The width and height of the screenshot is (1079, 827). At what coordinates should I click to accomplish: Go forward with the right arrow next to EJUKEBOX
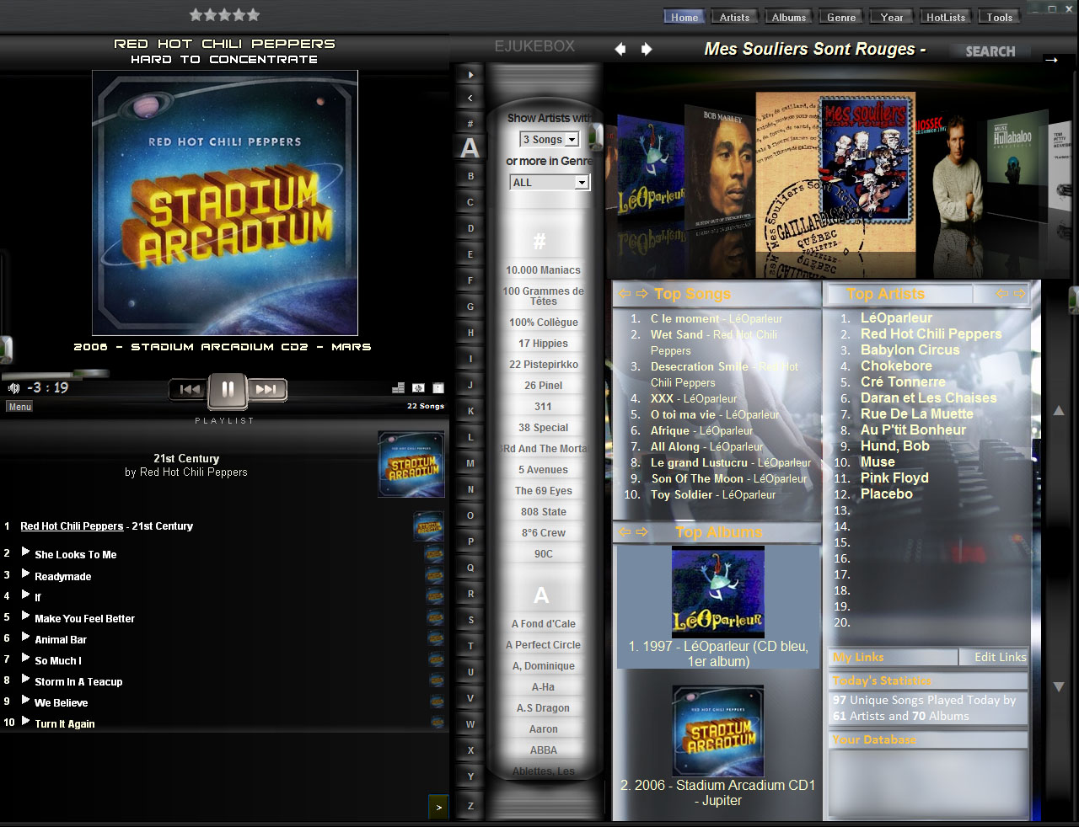[x=647, y=49]
